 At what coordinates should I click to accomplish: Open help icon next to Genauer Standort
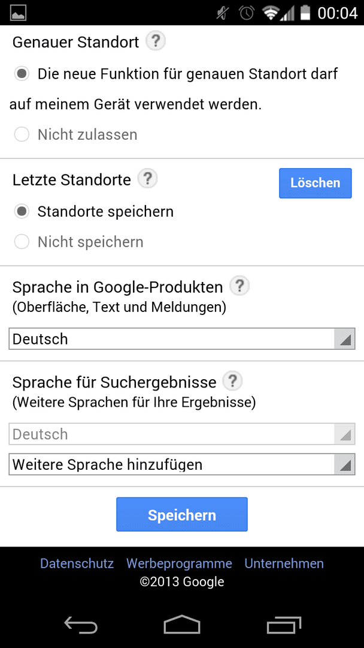tap(156, 41)
